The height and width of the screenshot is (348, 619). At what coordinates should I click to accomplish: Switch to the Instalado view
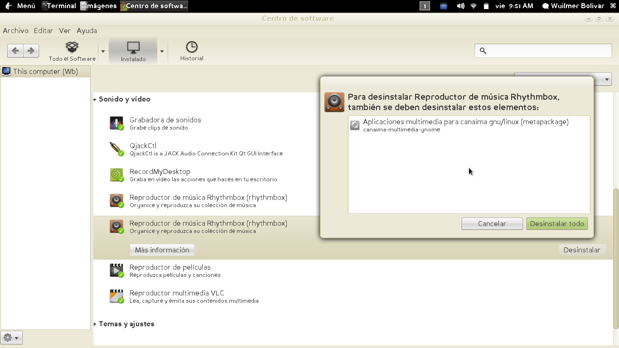point(133,51)
